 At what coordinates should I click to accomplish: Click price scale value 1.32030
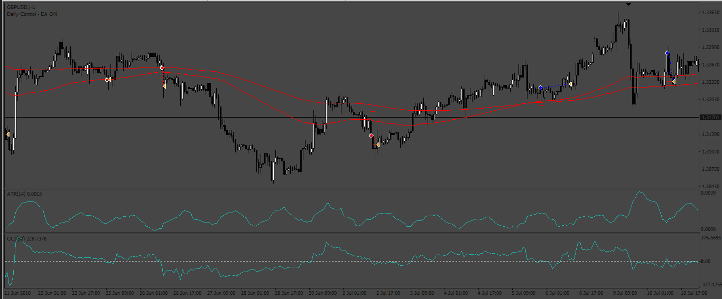(x=710, y=100)
